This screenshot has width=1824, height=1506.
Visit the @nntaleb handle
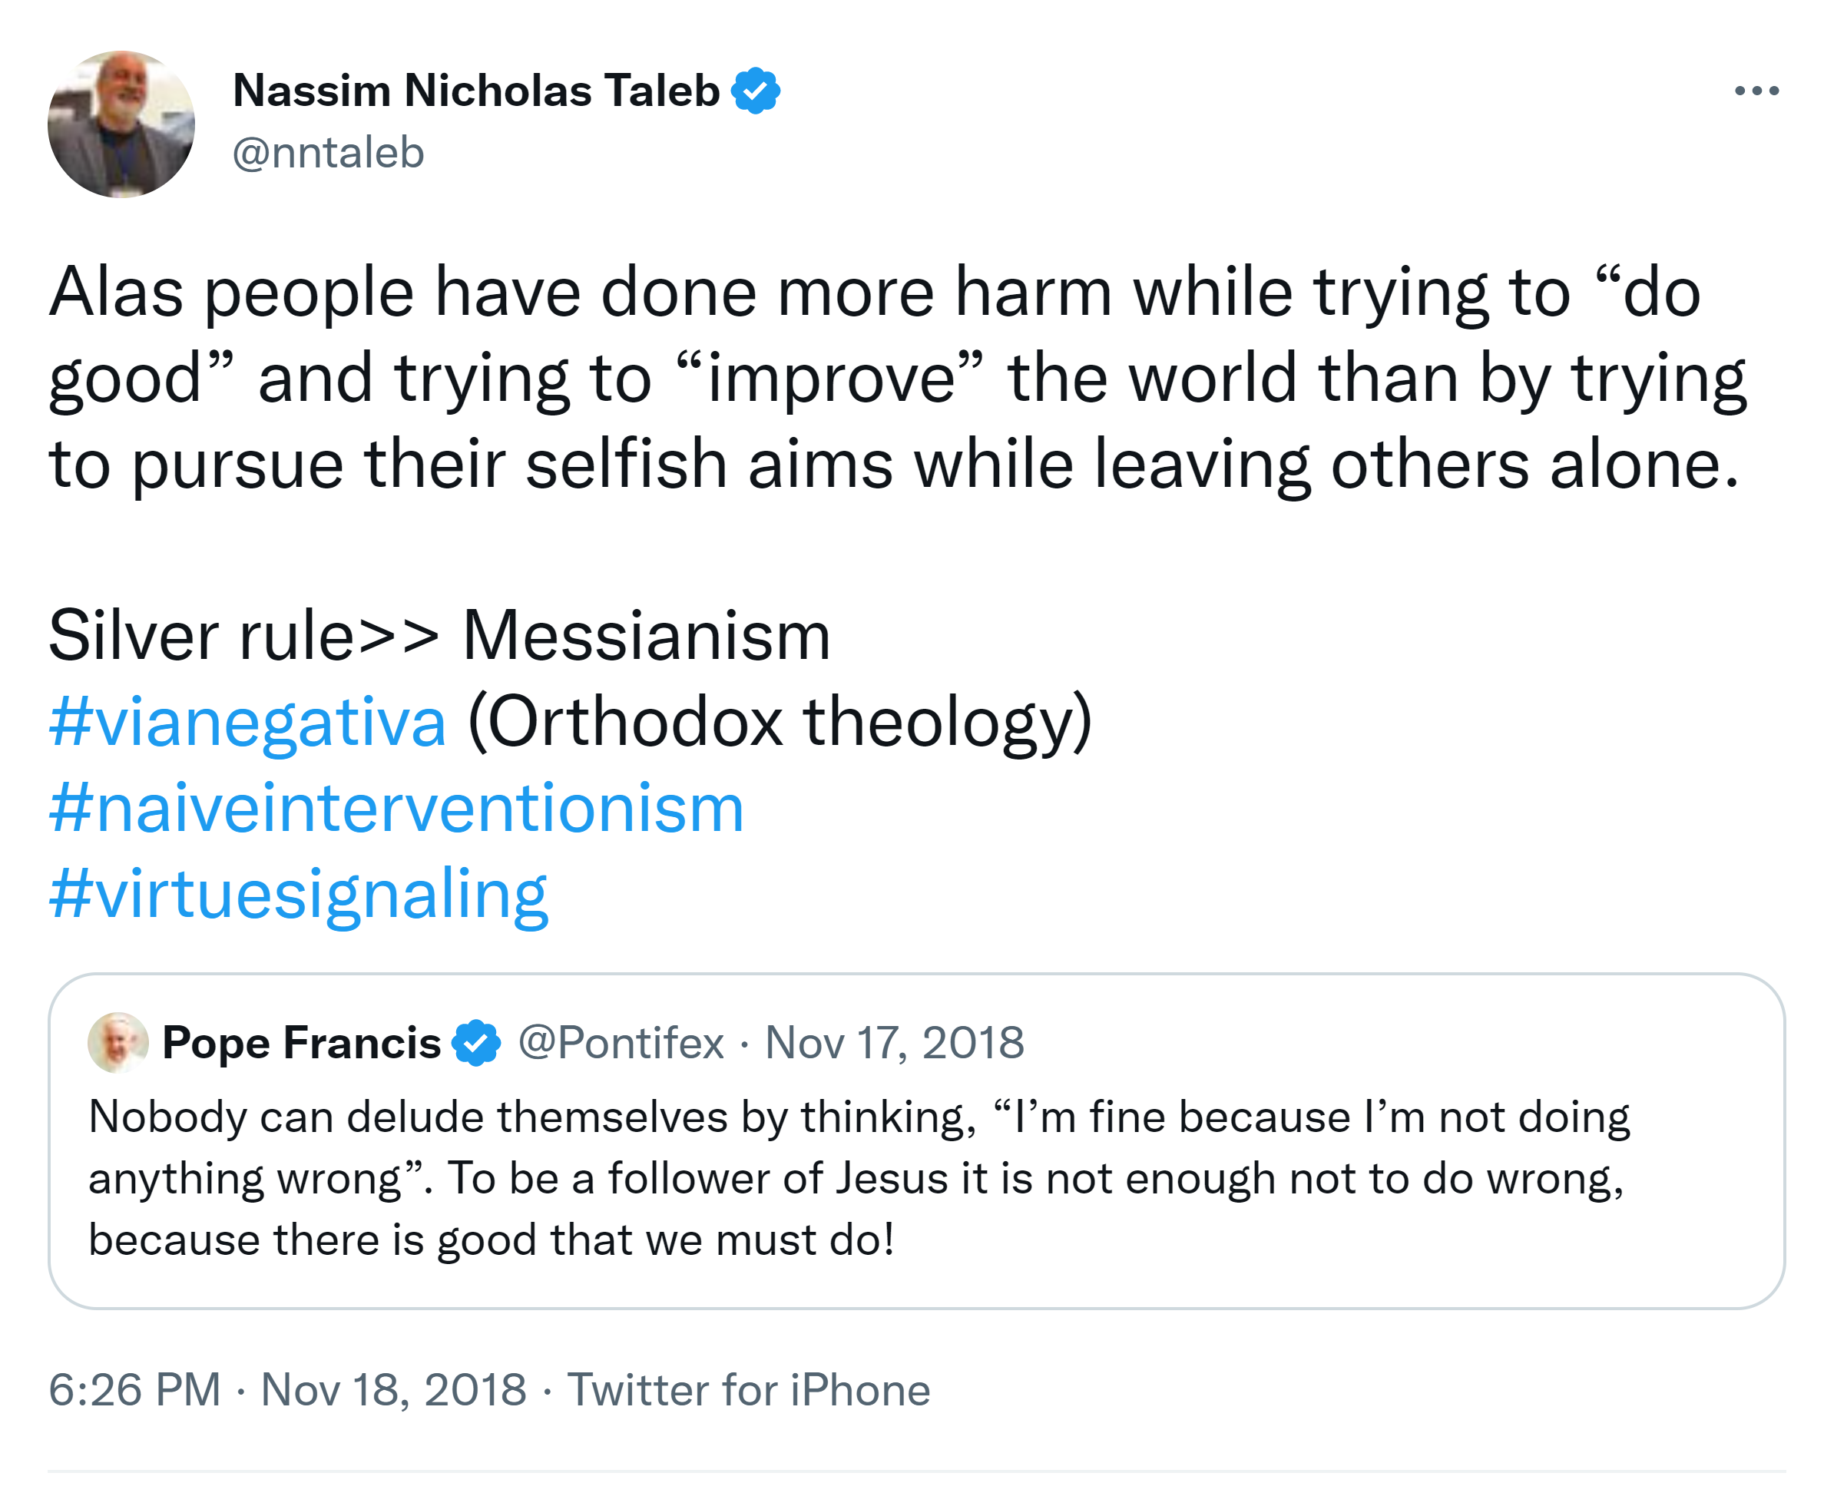pyautogui.click(x=328, y=153)
